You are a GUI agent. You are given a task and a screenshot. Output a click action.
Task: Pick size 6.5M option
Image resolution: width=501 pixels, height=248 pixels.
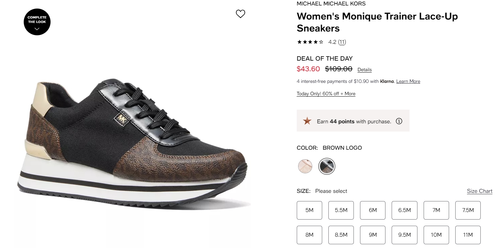click(404, 210)
